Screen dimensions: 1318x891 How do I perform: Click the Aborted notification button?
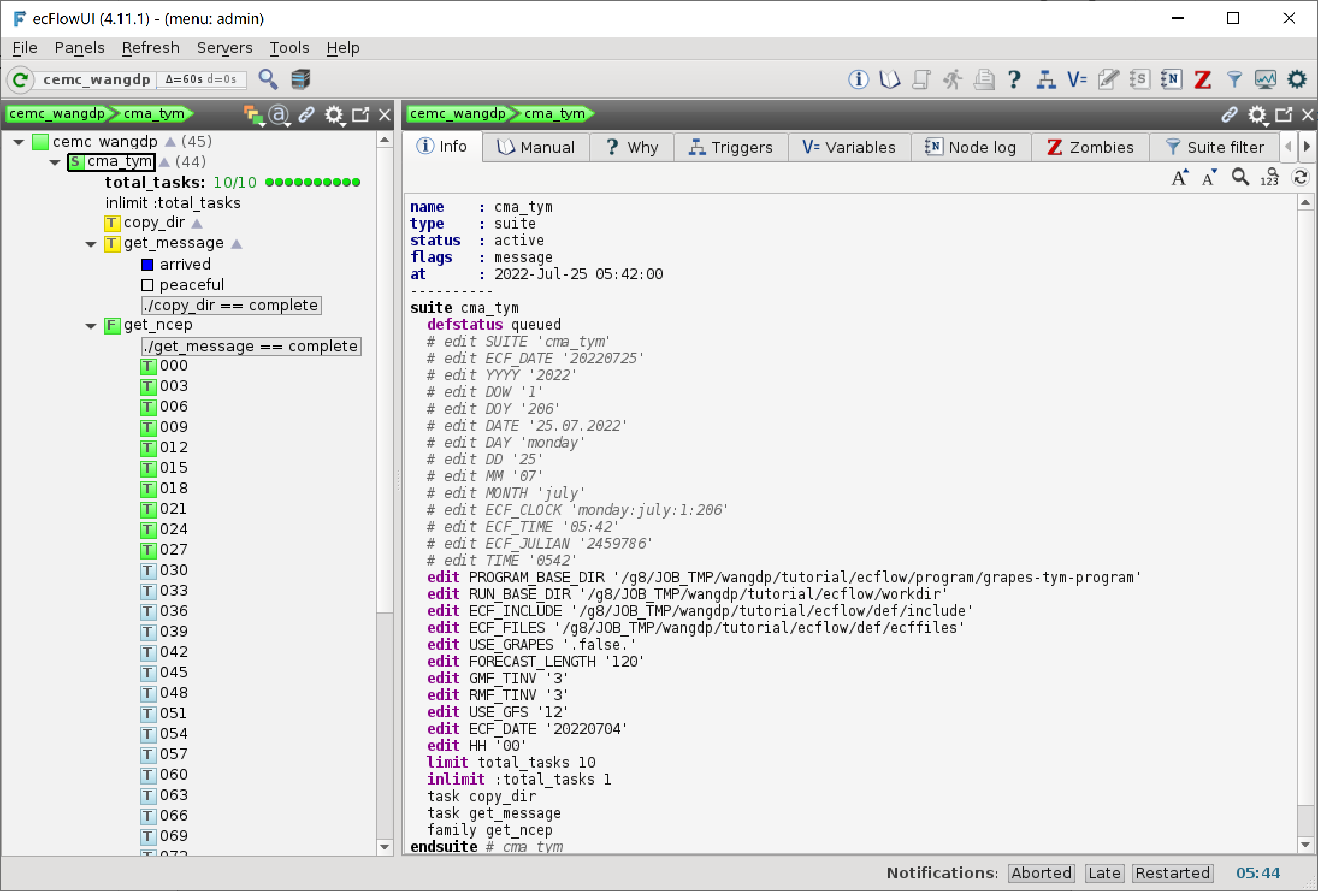(x=1041, y=873)
